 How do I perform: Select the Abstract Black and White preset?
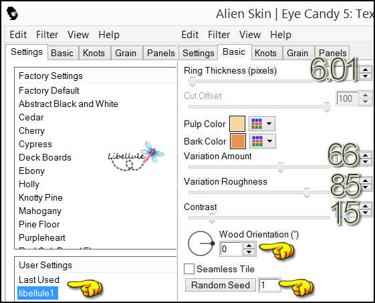click(68, 104)
